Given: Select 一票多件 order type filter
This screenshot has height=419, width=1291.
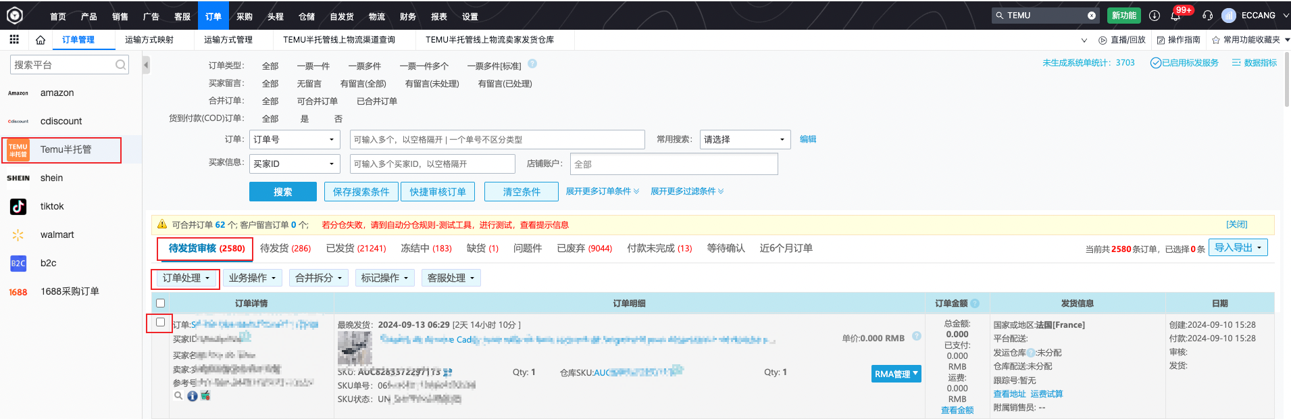Looking at the screenshot, I should coord(365,66).
